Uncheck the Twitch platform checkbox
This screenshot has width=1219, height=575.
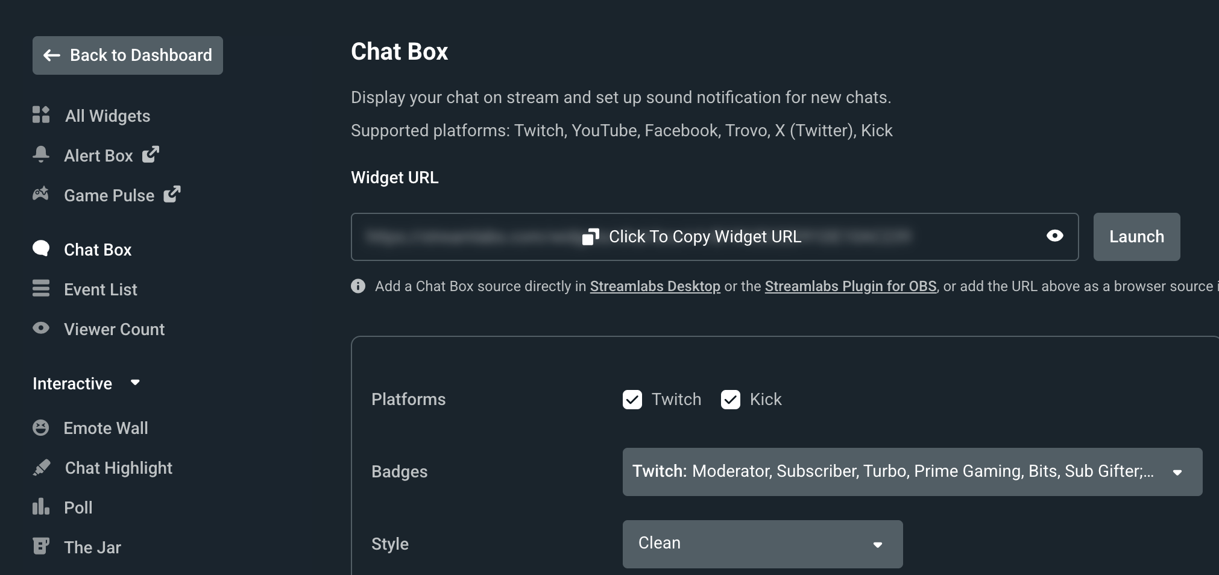[632, 399]
